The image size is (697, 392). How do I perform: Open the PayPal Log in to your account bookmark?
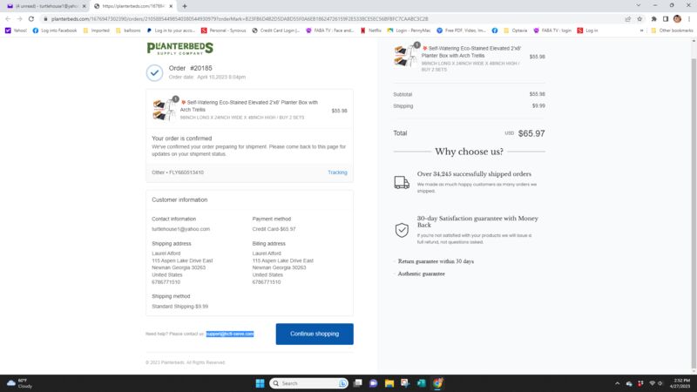pos(171,30)
